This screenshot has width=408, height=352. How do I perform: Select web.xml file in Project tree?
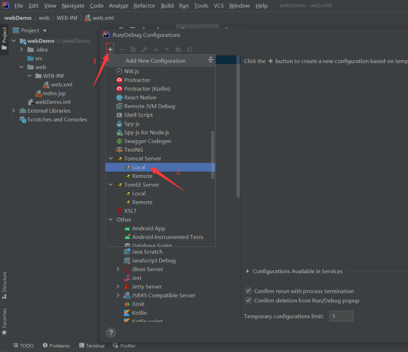61,84
